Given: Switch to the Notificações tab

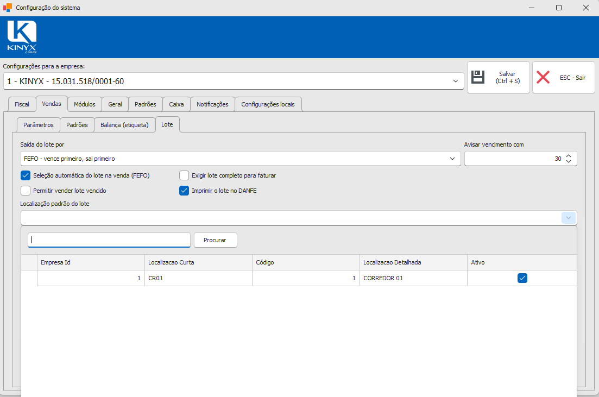Looking at the screenshot, I should coord(212,104).
